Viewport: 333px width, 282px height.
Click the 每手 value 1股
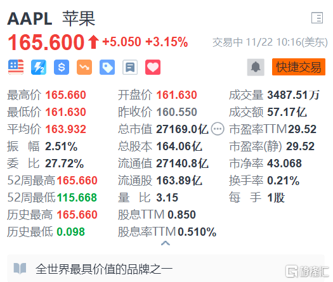click(276, 198)
